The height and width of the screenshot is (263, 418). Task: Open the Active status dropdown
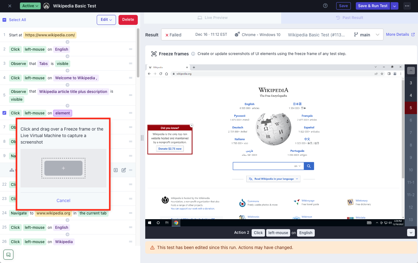30,6
